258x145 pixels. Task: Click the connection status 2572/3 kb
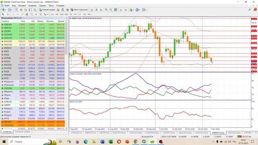(x=244, y=137)
